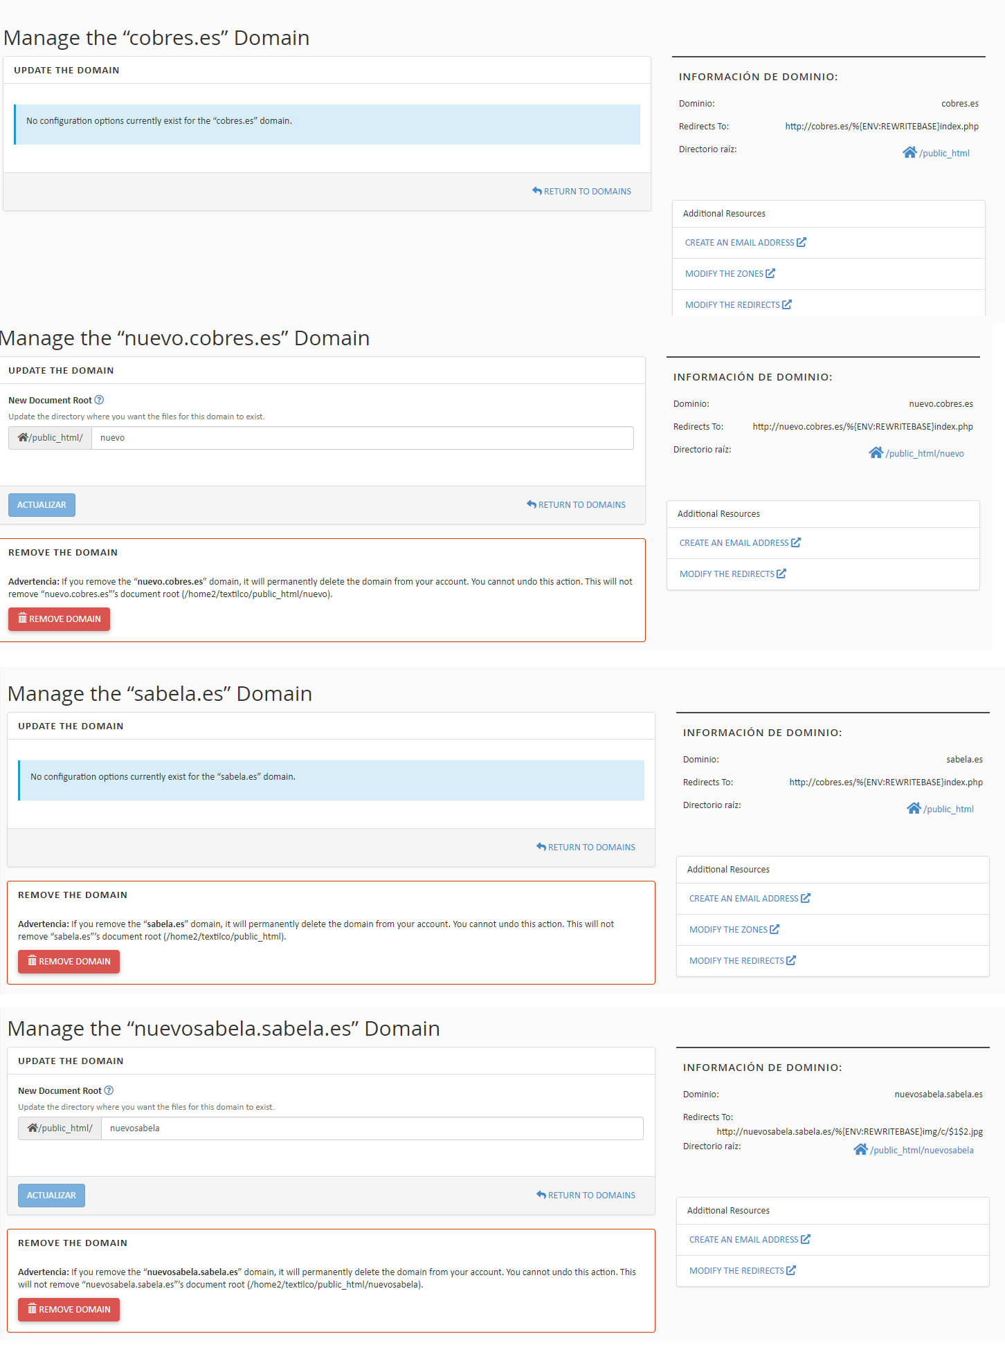Click external-link icon next to cobres.es Modify Zones
Screen dimensions: 1005x1345
coord(770,273)
